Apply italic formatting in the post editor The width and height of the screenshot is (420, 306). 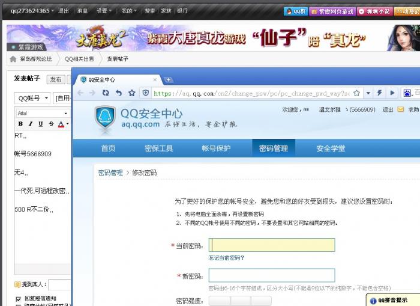31,124
